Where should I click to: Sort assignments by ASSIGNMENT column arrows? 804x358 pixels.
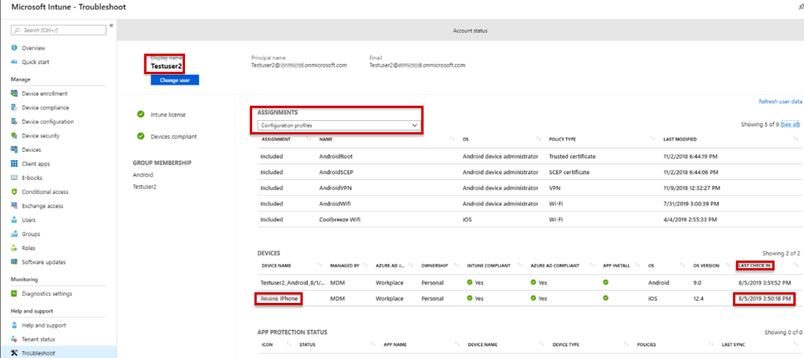308,140
